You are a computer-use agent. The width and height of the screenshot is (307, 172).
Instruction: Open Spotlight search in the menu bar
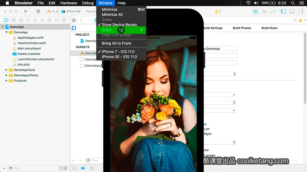[293, 3]
